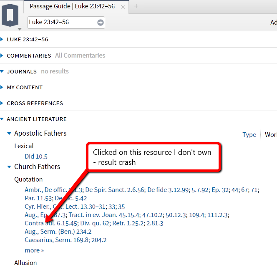Open the Did 10.5 reference

(36, 156)
